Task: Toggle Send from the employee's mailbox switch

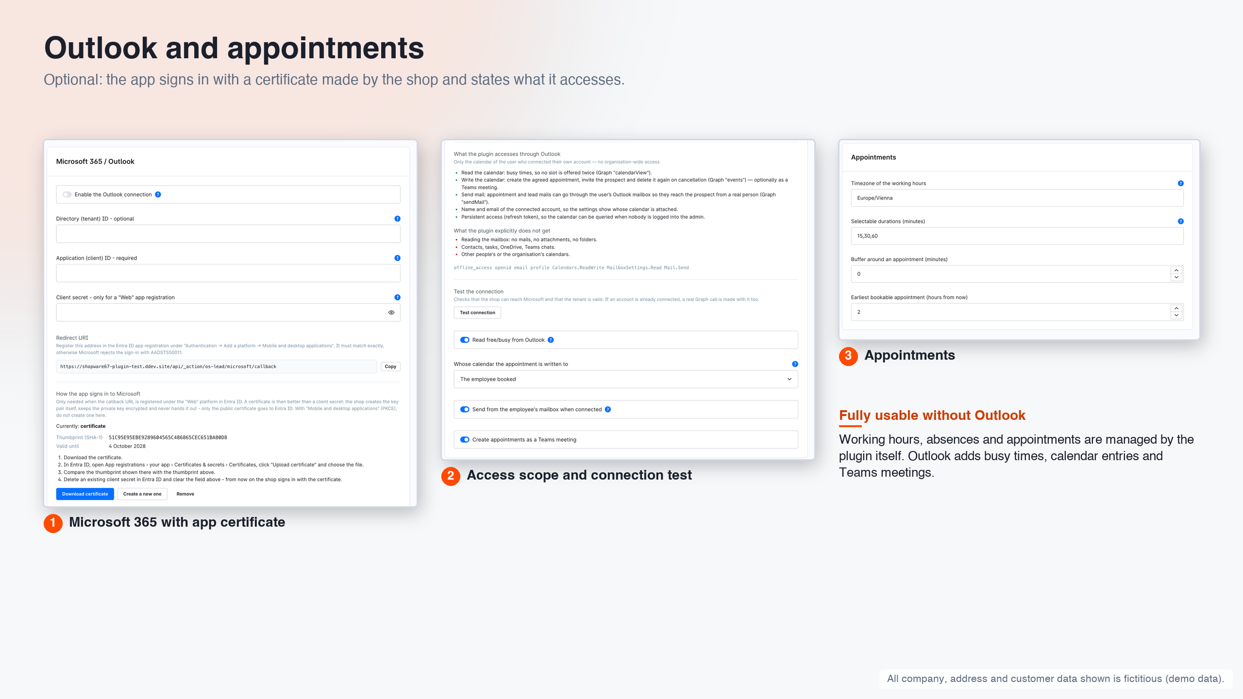Action: point(465,410)
